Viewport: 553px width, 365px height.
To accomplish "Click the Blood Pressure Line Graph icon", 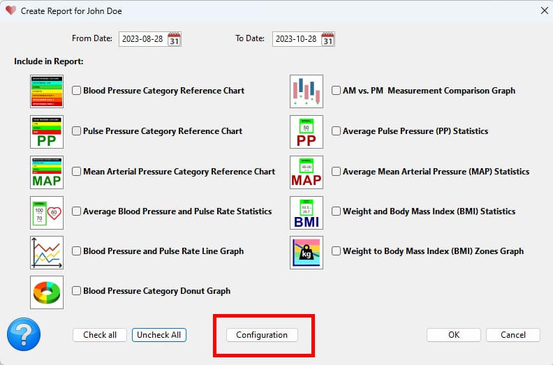I will coord(47,252).
